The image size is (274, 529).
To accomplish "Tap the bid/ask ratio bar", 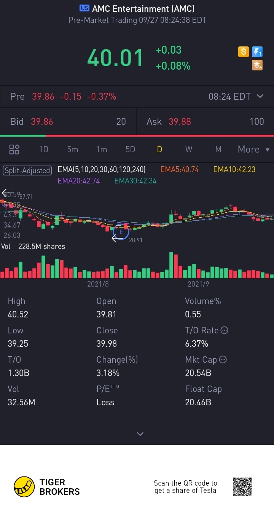I will pos(137,135).
